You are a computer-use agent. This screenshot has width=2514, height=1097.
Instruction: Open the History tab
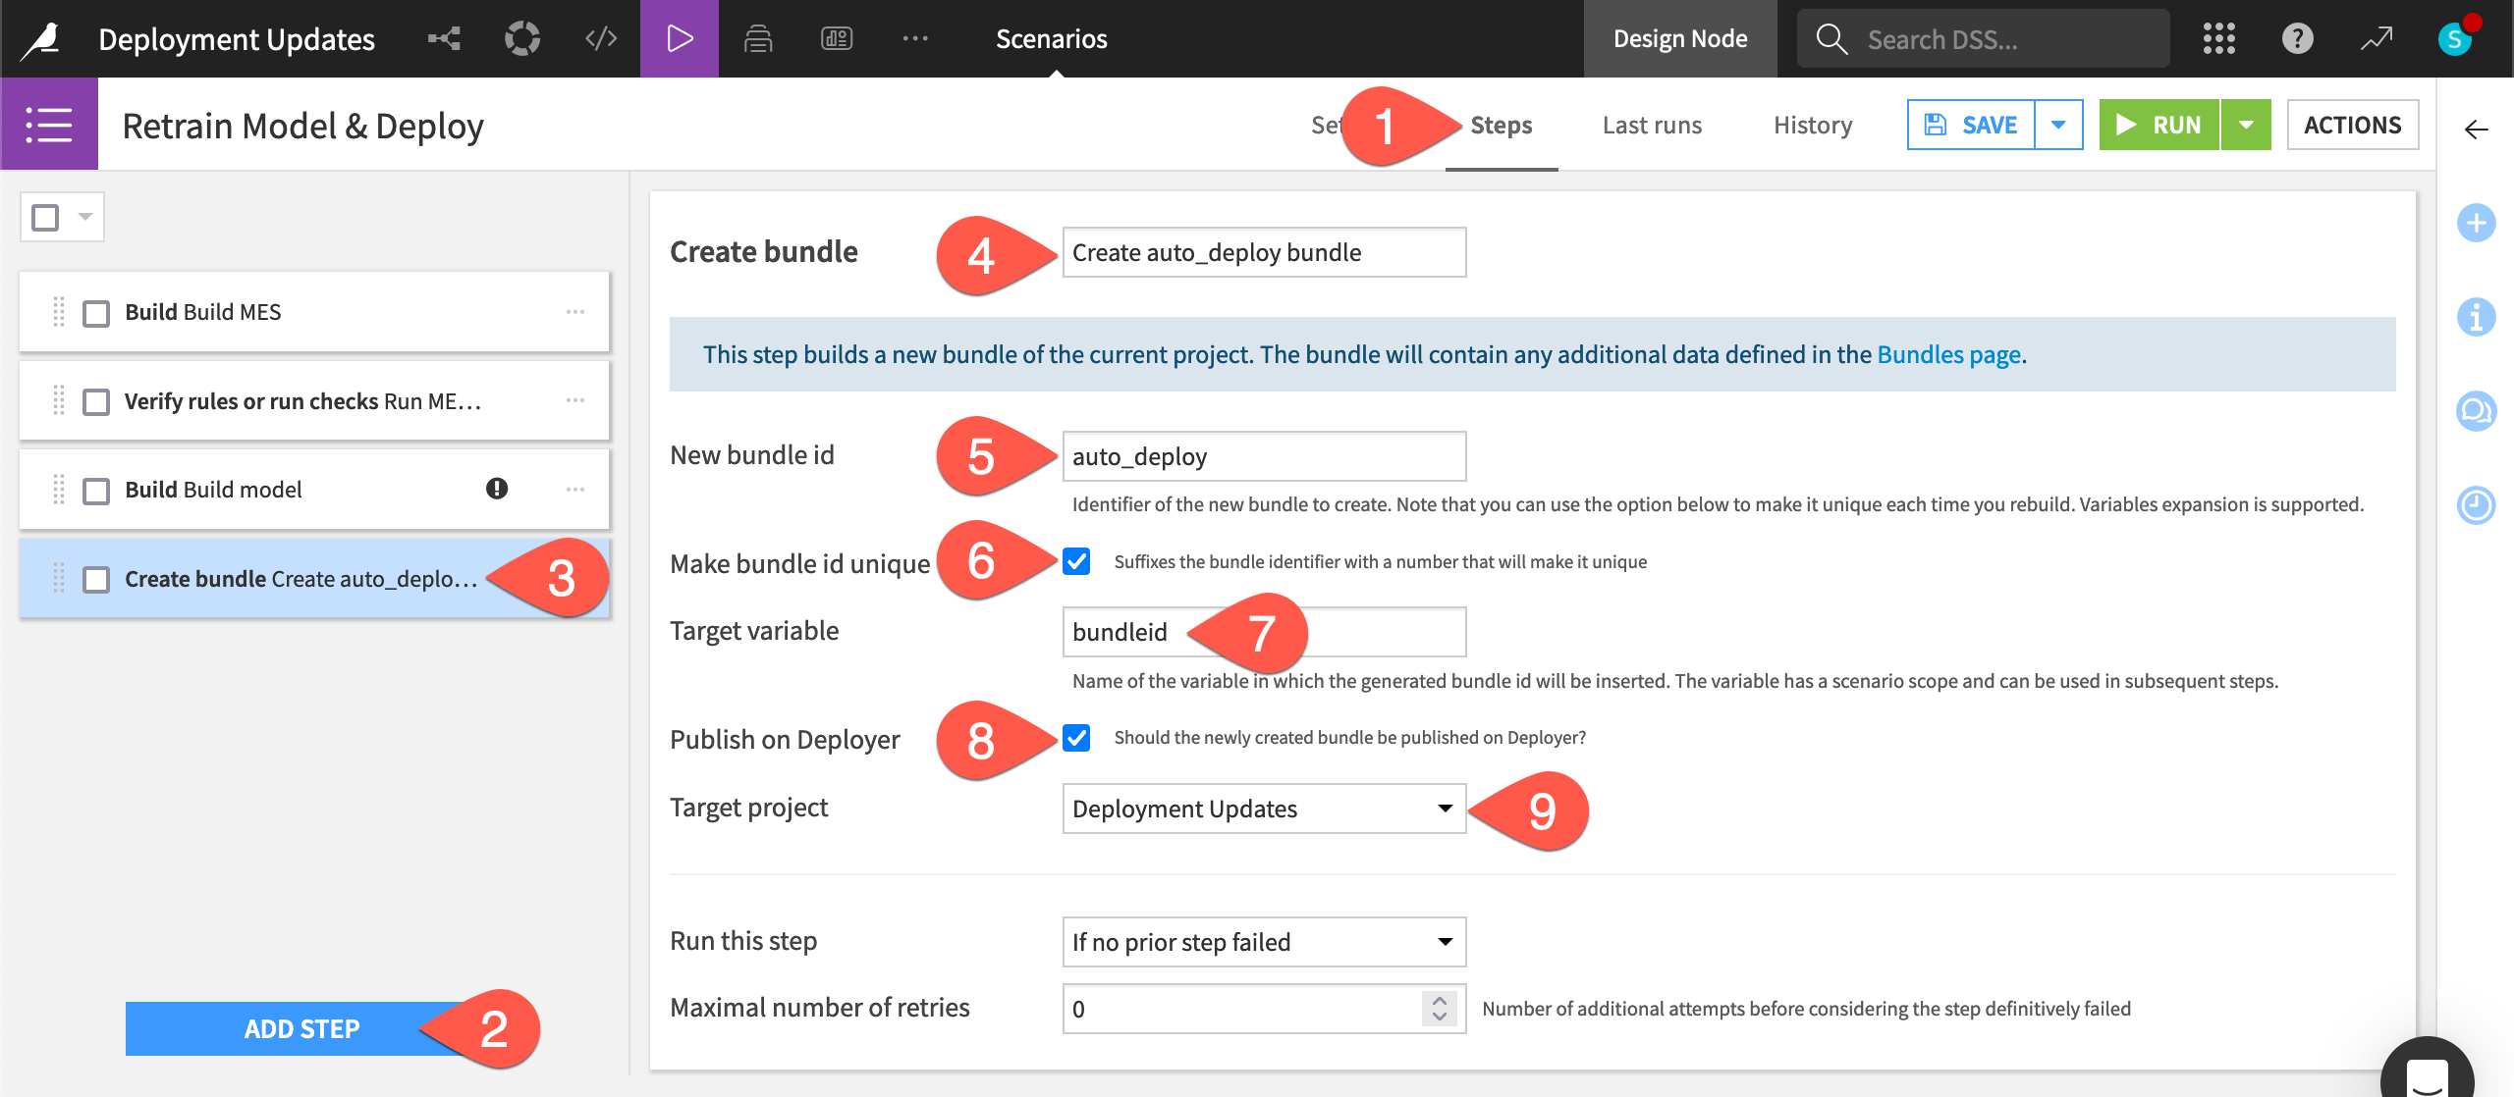click(1812, 125)
